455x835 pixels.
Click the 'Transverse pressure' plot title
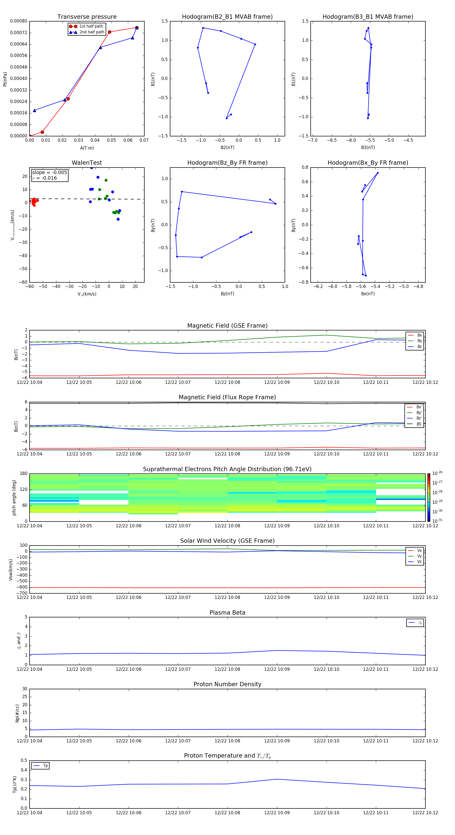[x=87, y=17]
